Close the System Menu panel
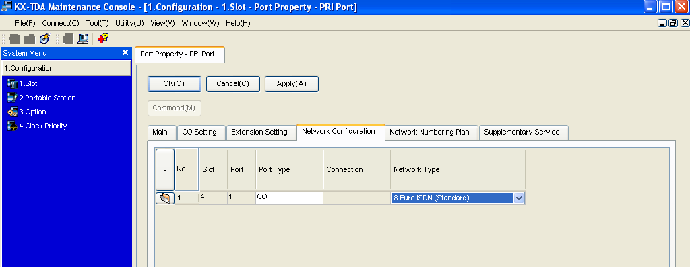This screenshot has height=267, width=690. pyautogui.click(x=125, y=52)
